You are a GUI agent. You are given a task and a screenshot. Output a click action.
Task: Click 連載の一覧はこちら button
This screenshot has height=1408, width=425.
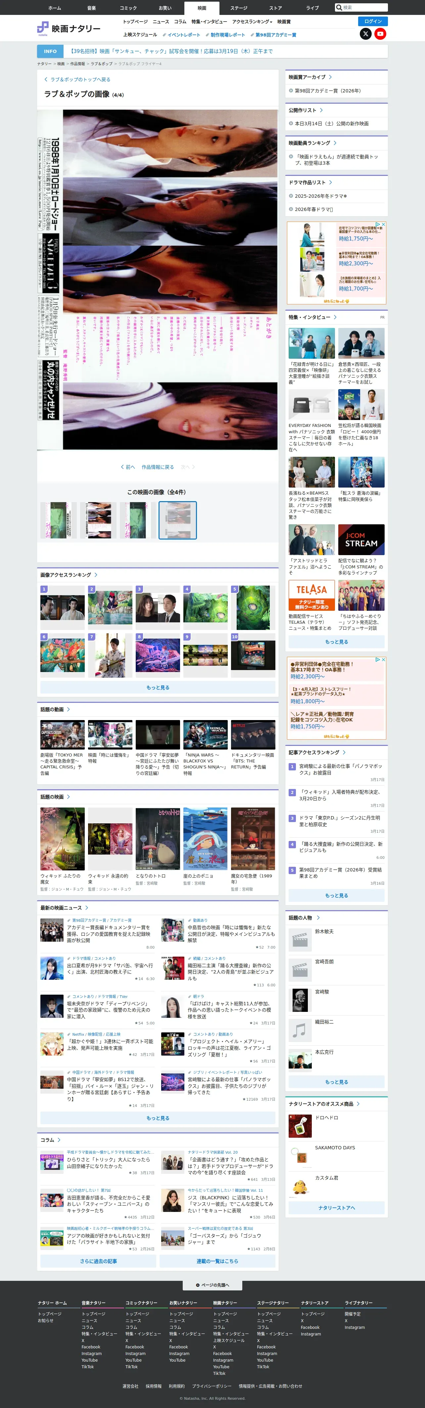(x=217, y=1261)
